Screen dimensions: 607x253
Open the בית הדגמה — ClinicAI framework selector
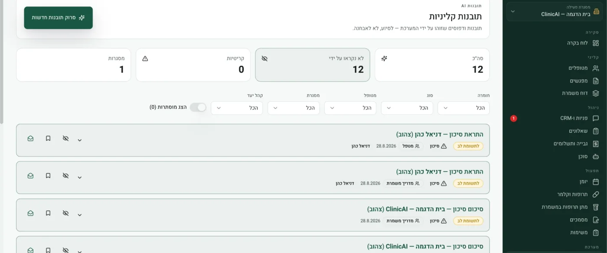555,11
